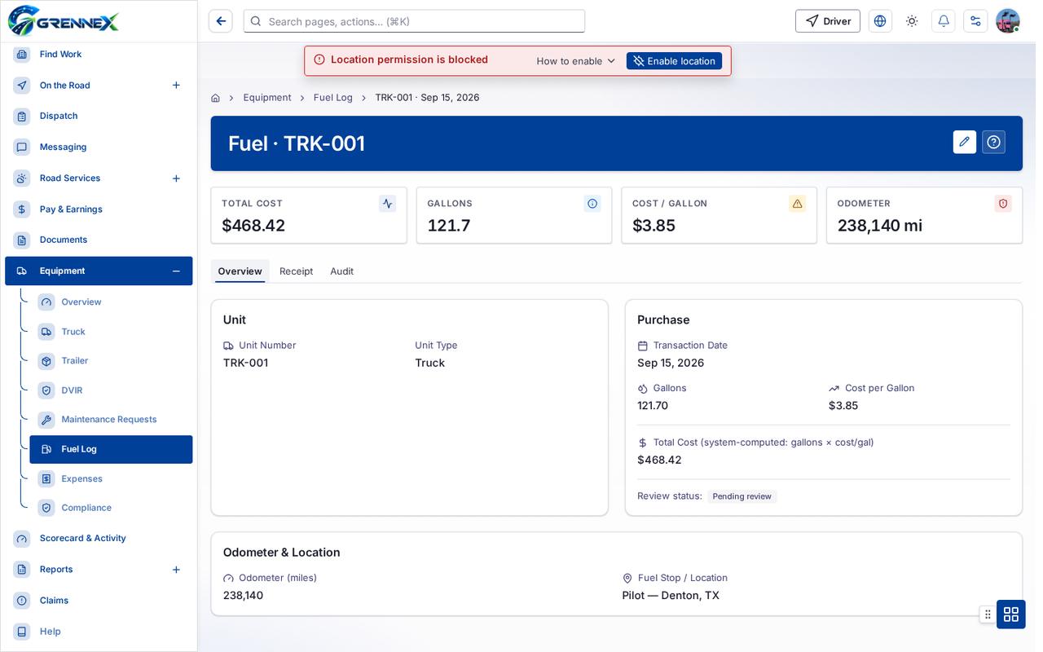
Task: Click the Enable location button
Action: pyautogui.click(x=674, y=61)
